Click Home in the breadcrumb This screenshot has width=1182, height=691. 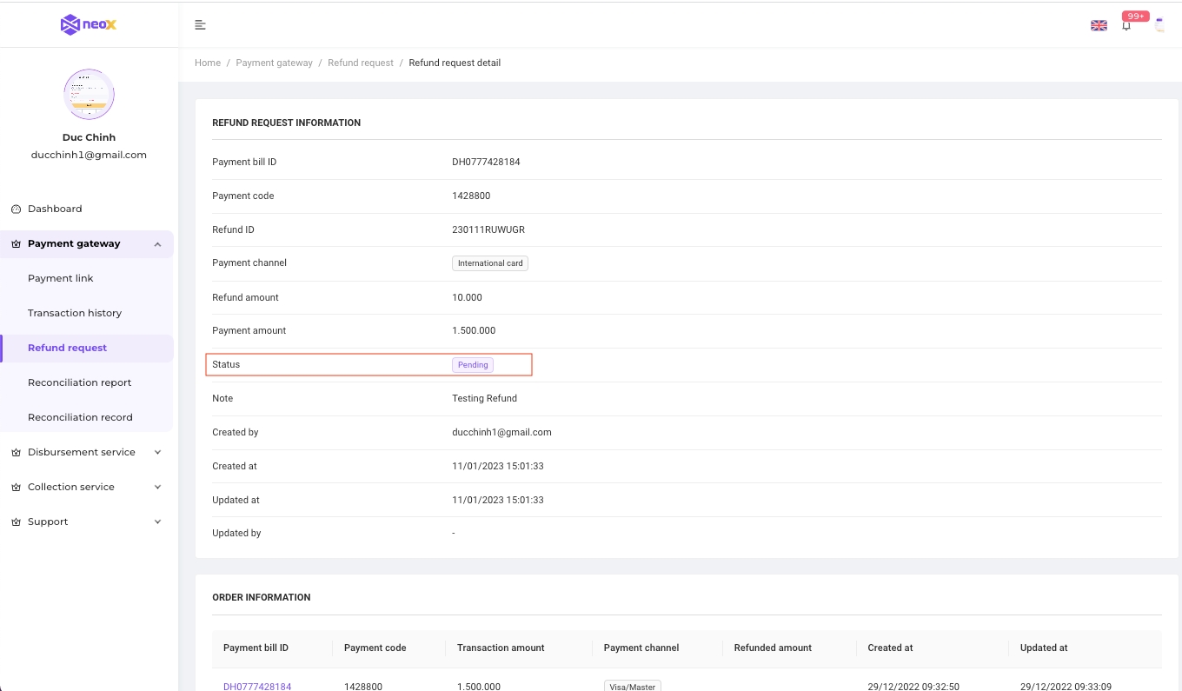tap(208, 63)
